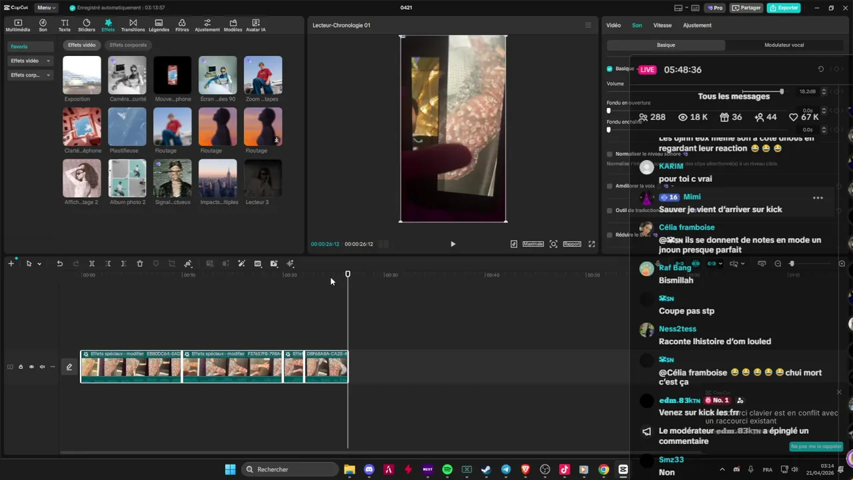
Task: Open the player hamburger menu
Action: click(588, 25)
